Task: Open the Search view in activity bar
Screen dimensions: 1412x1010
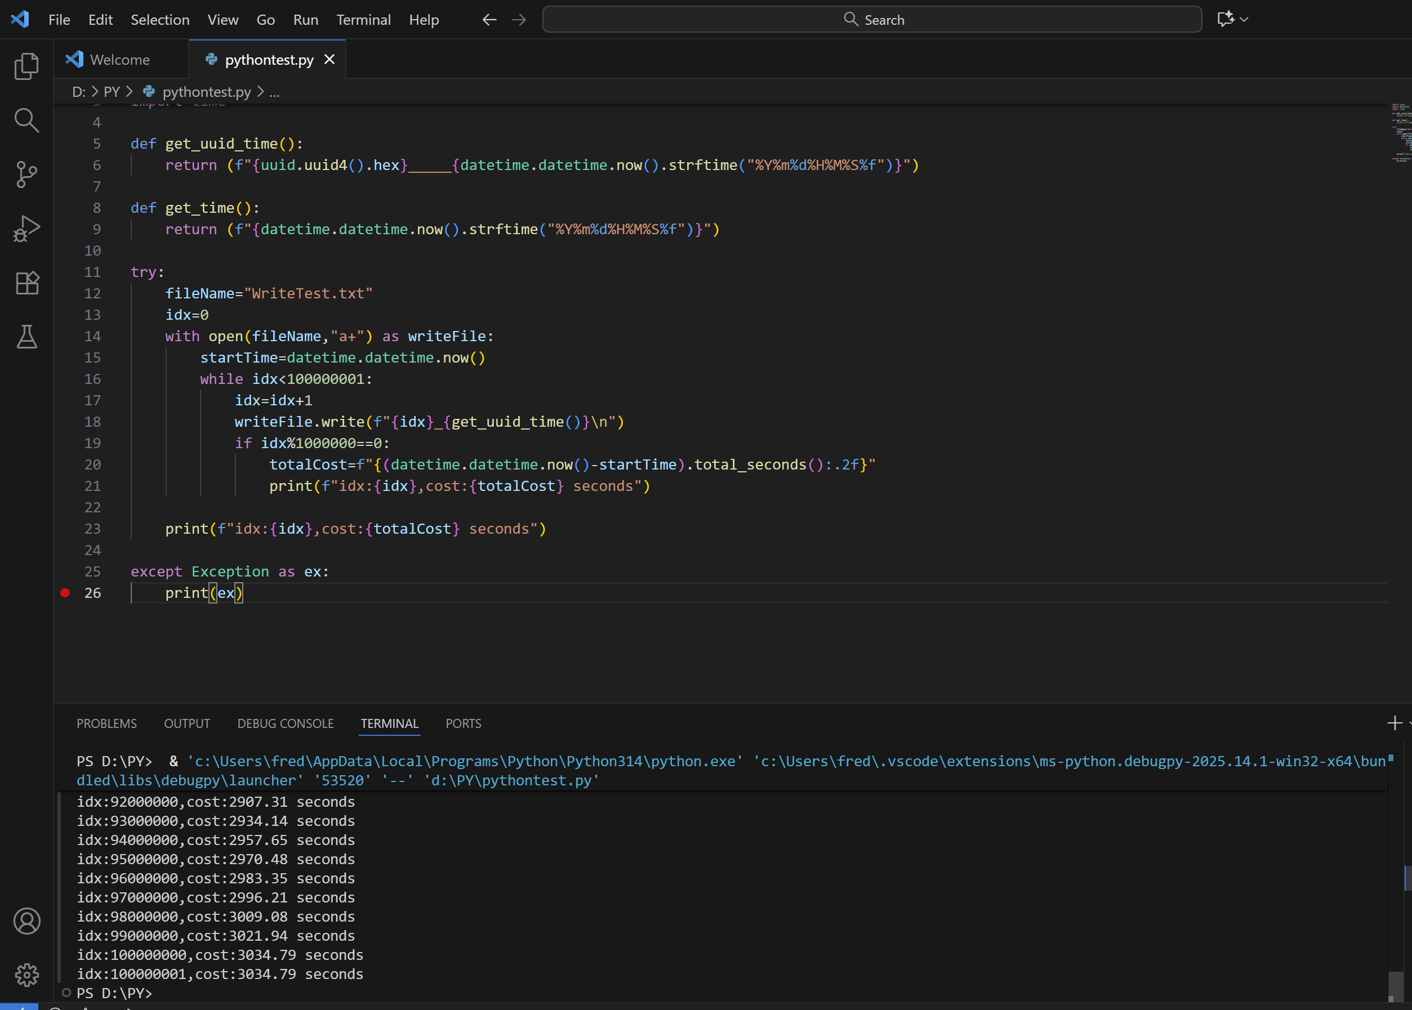Action: point(26,120)
